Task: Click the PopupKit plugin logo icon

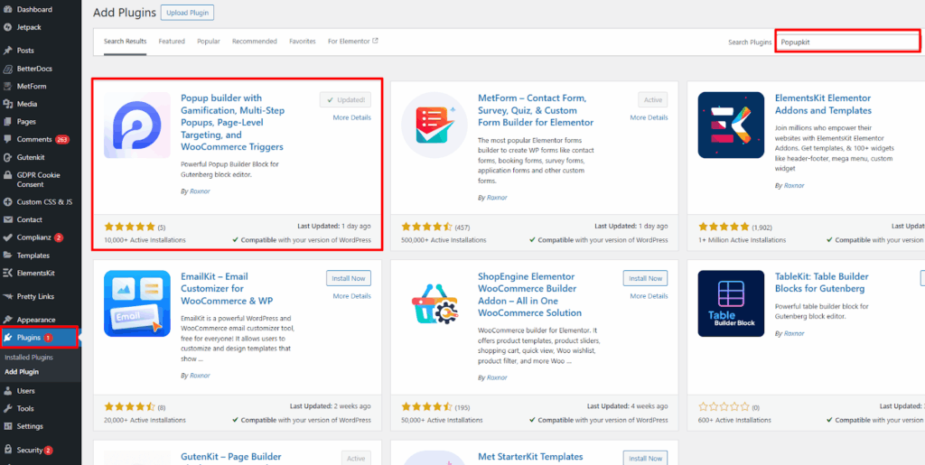Action: tap(137, 126)
